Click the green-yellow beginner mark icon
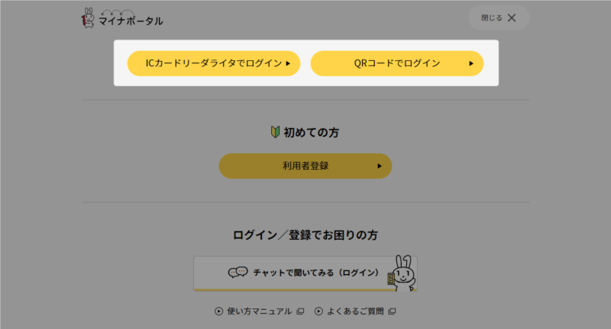Image resolution: width=611 pixels, height=329 pixels. 276,133
